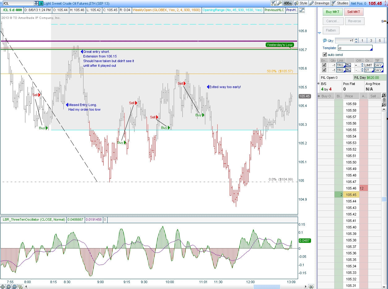The width and height of the screenshot is (388, 289).
Task: Click the crosshair pan icon at bottom-left
Action: 3,287
